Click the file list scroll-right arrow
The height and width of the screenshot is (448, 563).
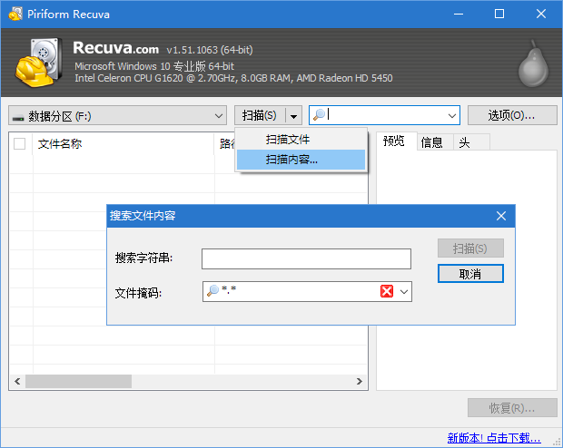pyautogui.click(x=359, y=381)
